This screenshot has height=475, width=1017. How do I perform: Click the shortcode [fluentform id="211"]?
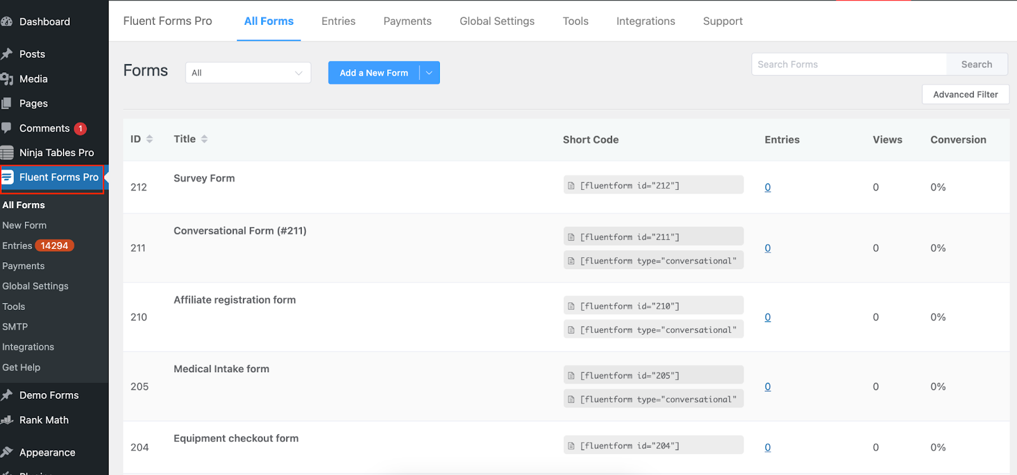tap(653, 236)
